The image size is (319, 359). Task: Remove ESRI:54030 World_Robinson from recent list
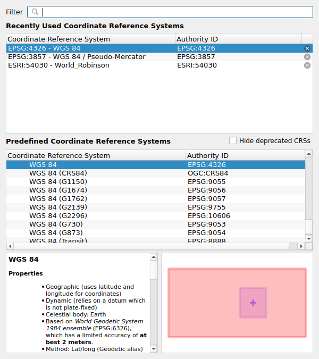pos(307,65)
